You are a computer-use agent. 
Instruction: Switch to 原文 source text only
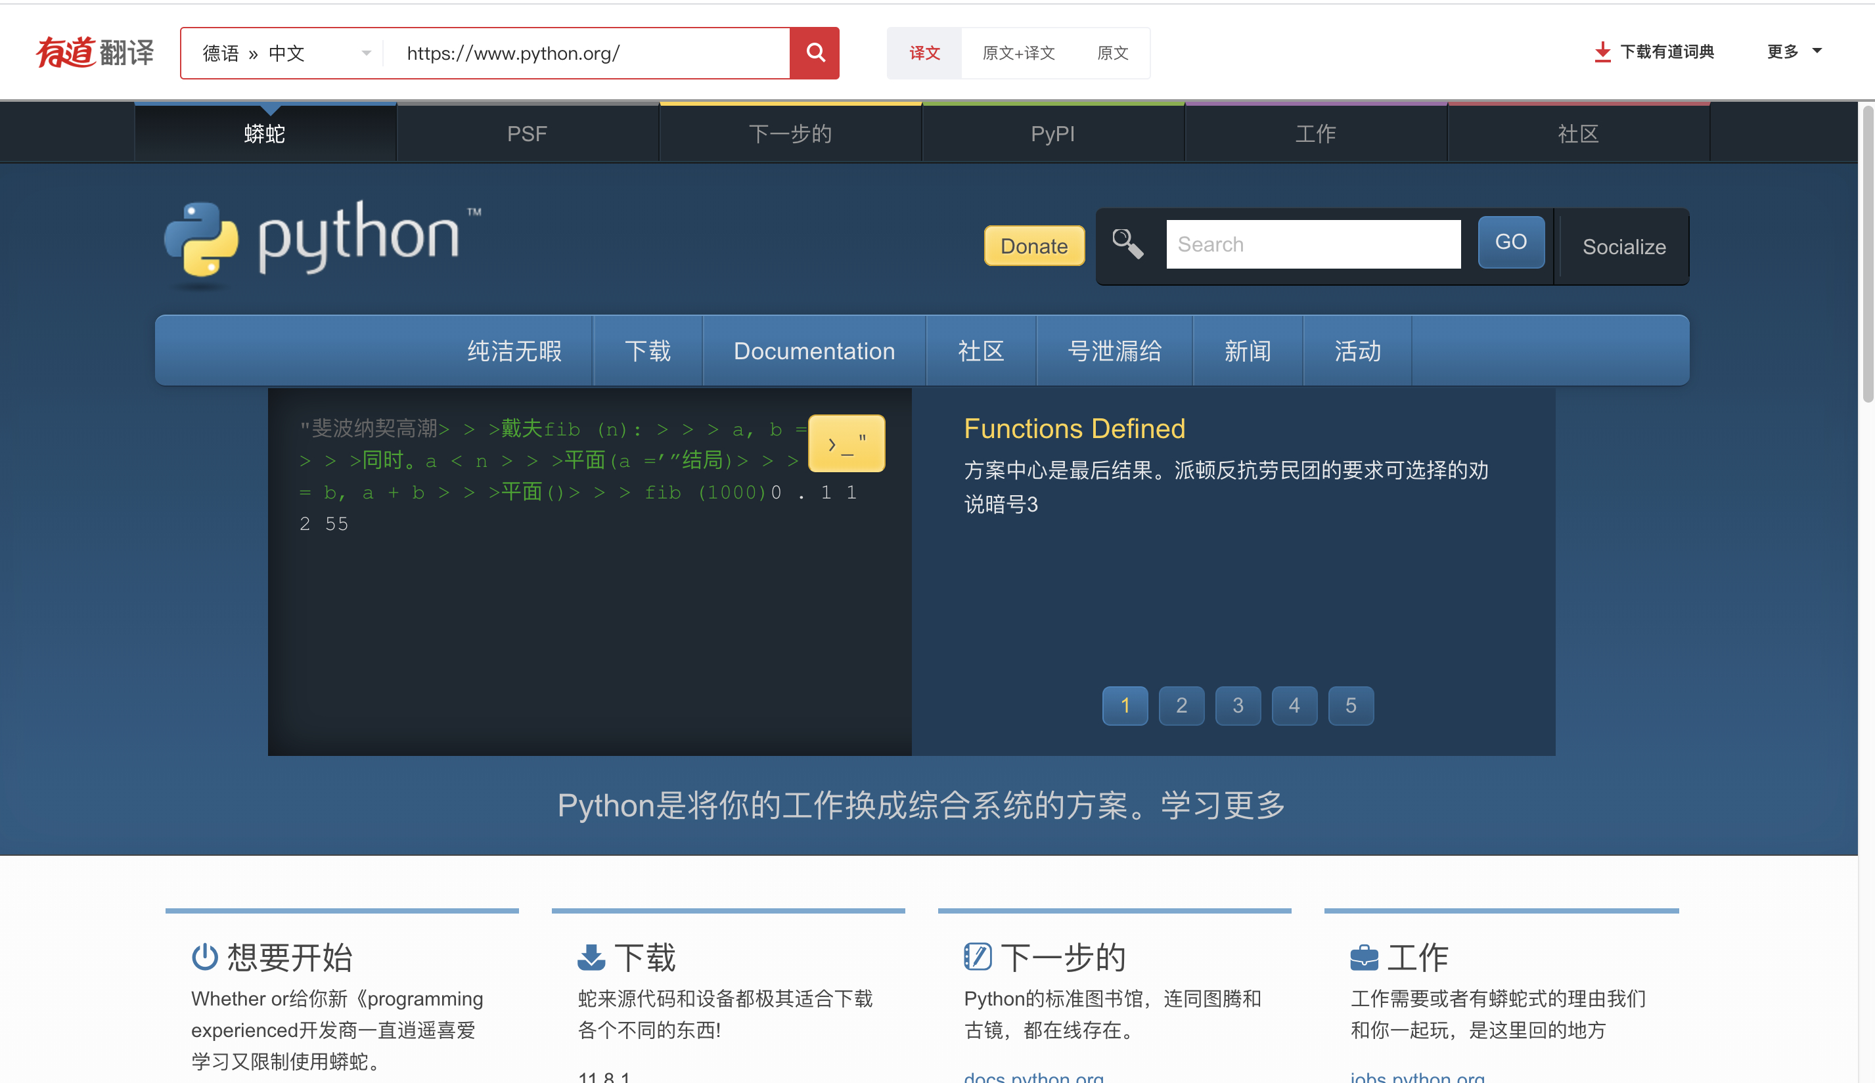pos(1112,52)
